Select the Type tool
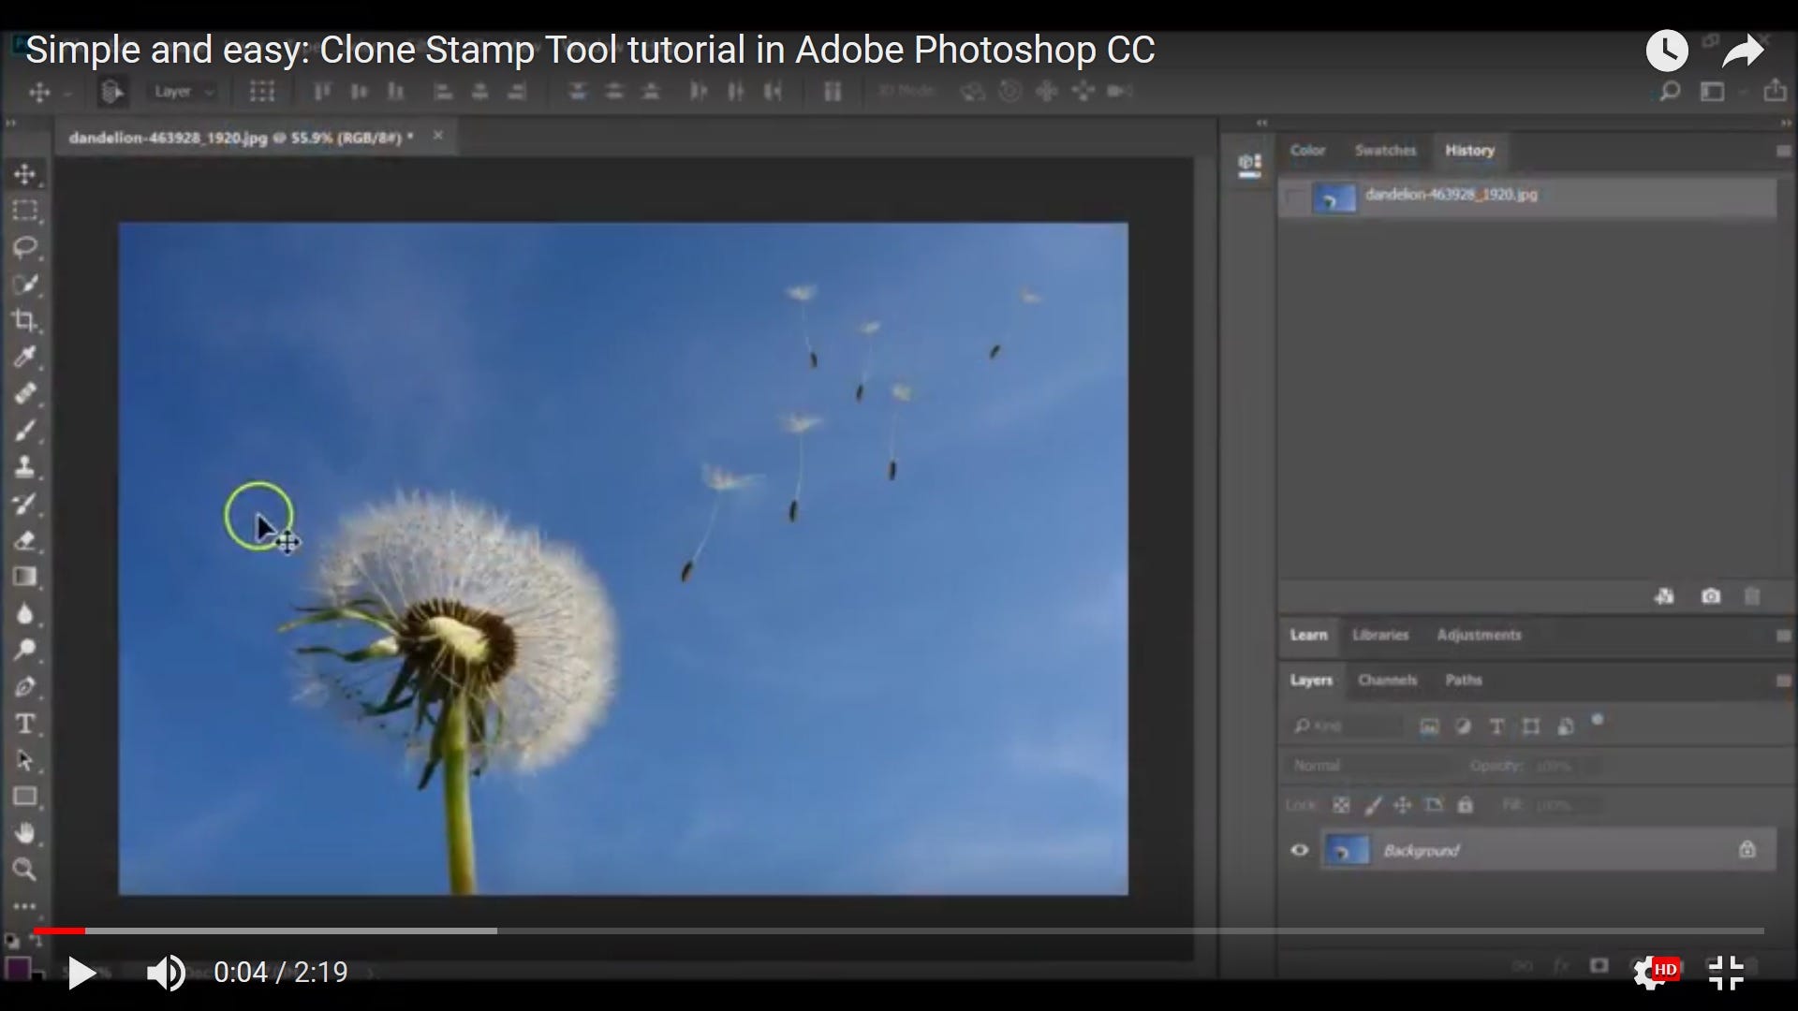Viewport: 1798px width, 1011px height. pos(25,724)
